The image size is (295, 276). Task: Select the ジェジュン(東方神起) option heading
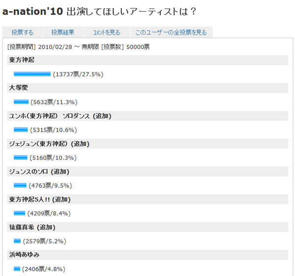(x=49, y=144)
